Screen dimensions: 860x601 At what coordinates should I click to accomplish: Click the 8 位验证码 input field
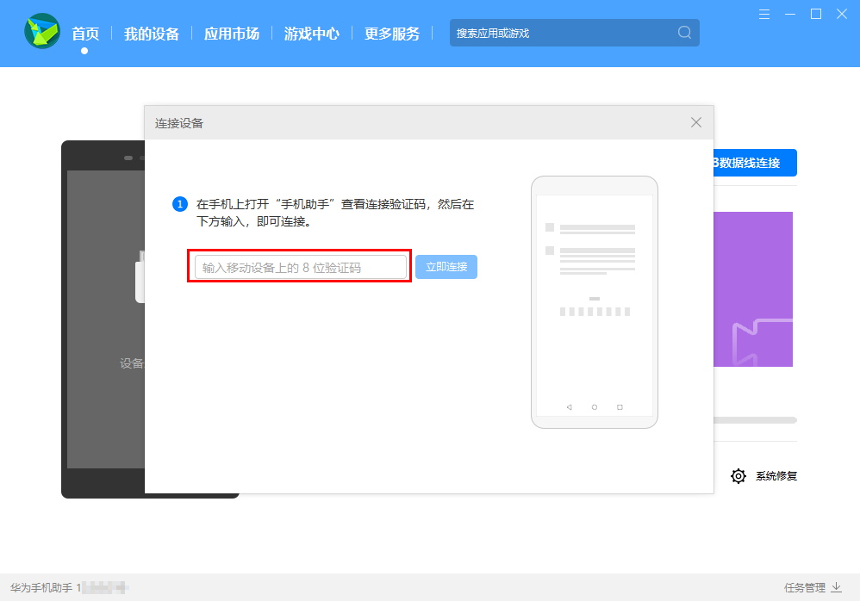coord(301,267)
